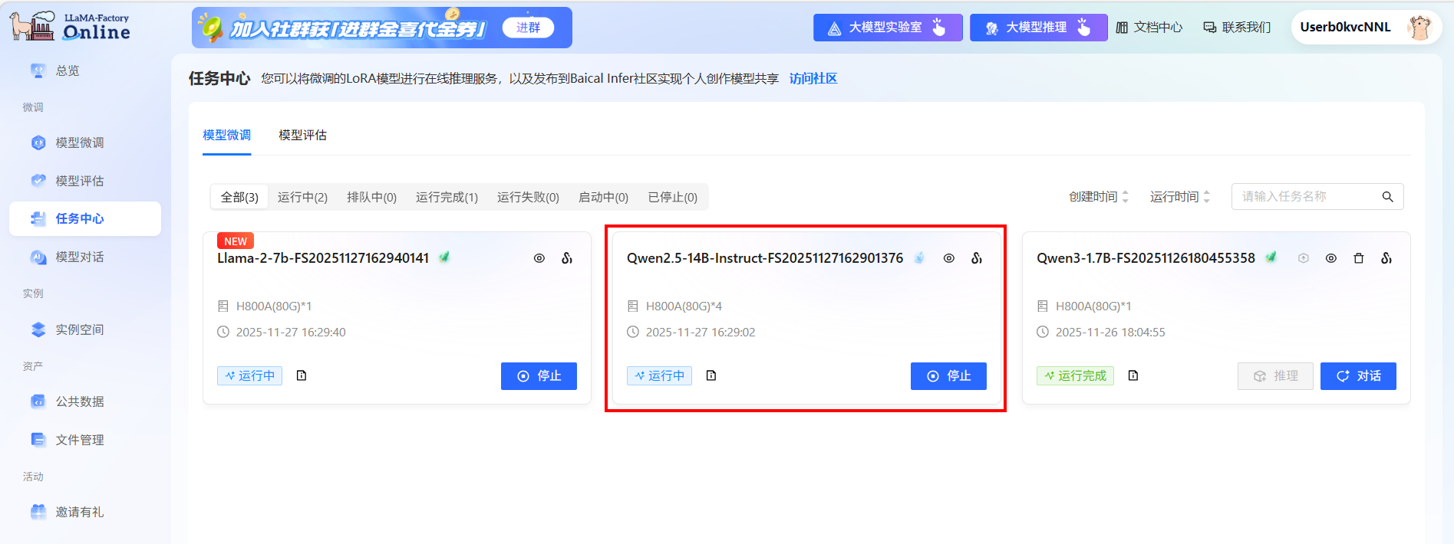The width and height of the screenshot is (1454, 544).
Task: Open the 大模型实验室 button
Action: tap(888, 28)
